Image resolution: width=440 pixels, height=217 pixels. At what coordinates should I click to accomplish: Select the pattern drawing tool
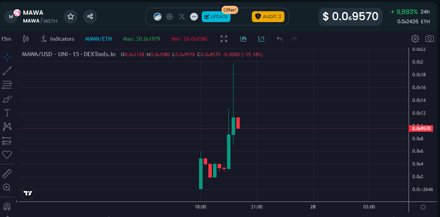pos(7,127)
